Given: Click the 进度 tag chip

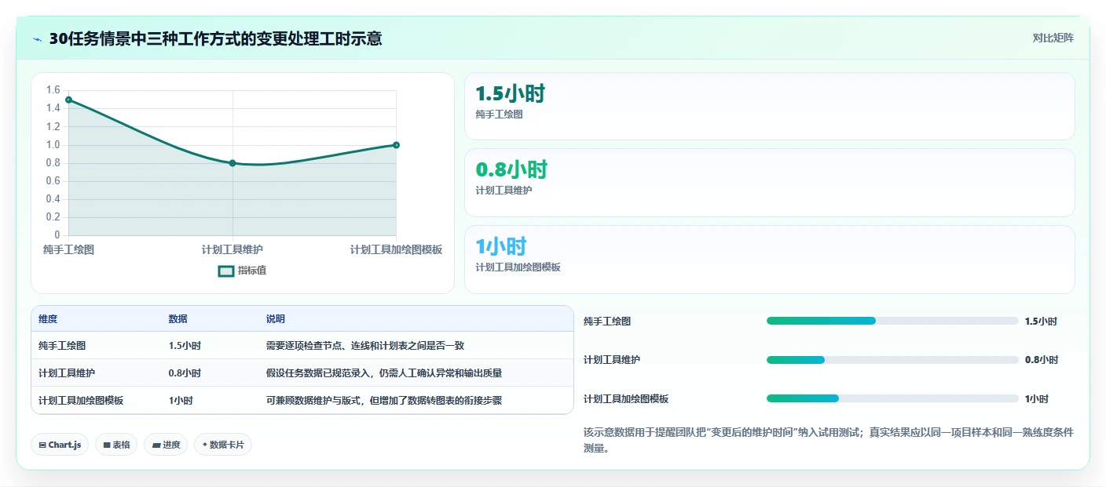Looking at the screenshot, I should click(166, 445).
